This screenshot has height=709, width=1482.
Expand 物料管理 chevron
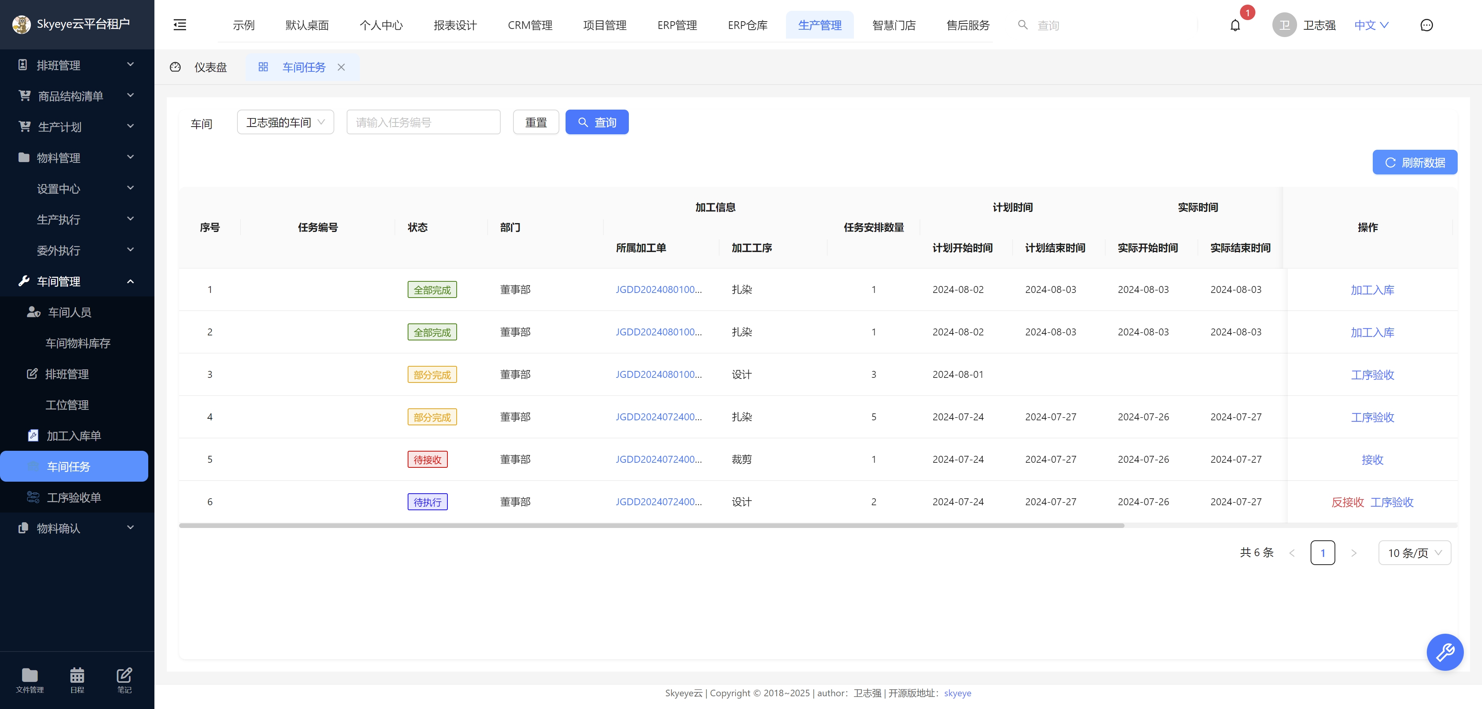point(130,157)
